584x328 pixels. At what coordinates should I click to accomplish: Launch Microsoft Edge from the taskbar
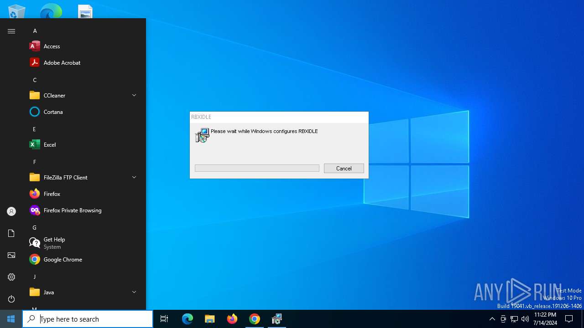pyautogui.click(x=188, y=319)
